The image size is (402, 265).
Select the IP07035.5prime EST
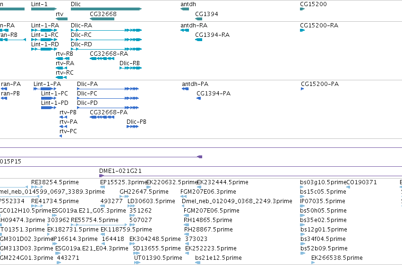point(302,206)
